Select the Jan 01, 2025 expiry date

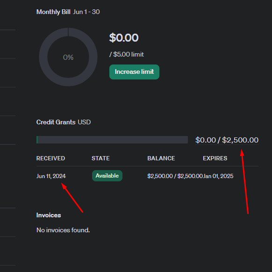point(218,176)
